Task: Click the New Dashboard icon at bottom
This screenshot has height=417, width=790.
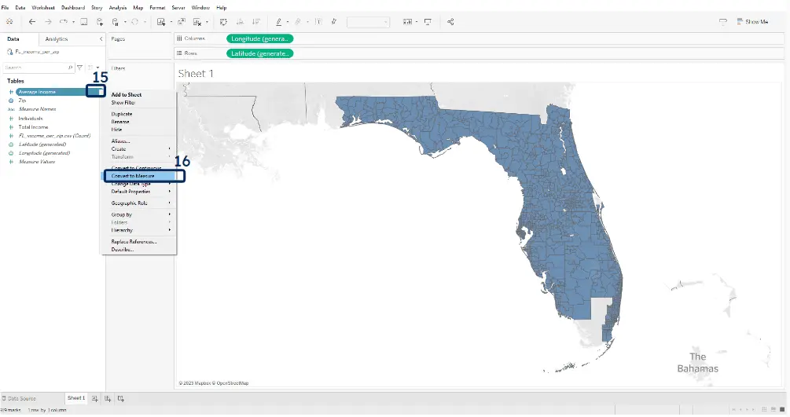Action: click(x=108, y=399)
